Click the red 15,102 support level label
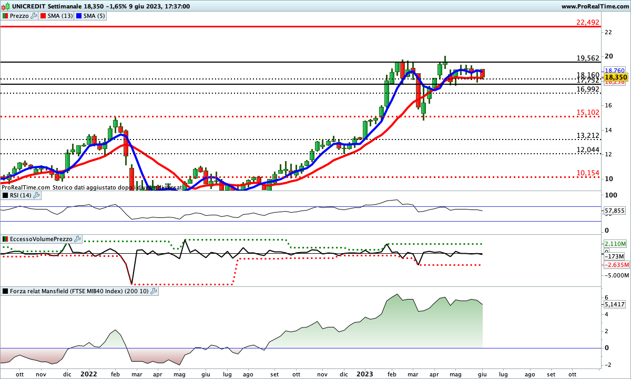The image size is (631, 379). coord(588,113)
